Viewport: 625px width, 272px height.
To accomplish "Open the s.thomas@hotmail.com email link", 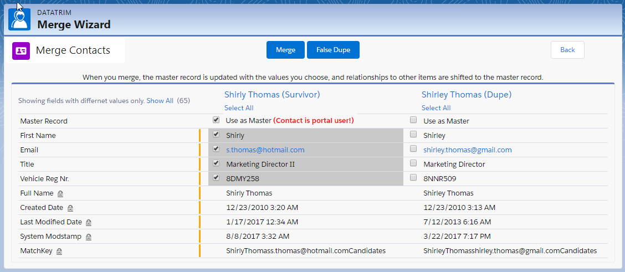I will (265, 150).
